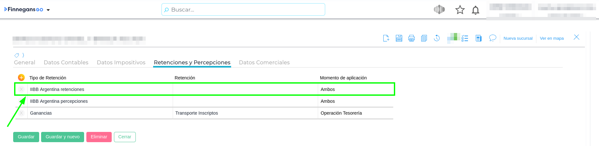Add a retention row with orange plus

(21, 77)
